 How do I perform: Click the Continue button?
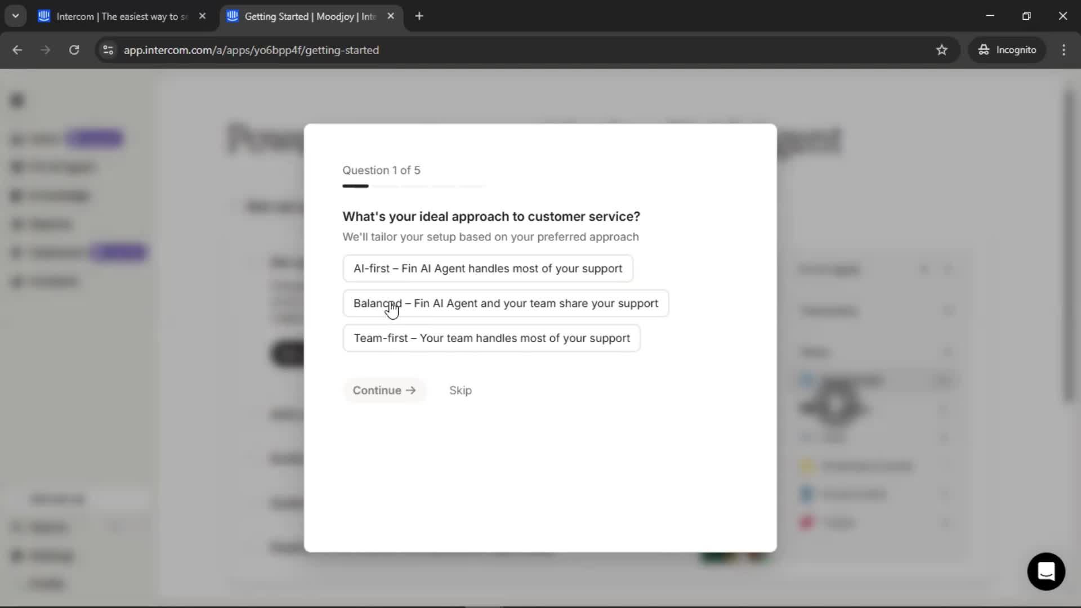click(x=385, y=390)
